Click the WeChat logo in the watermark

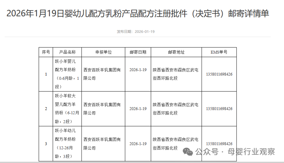coord(188,152)
